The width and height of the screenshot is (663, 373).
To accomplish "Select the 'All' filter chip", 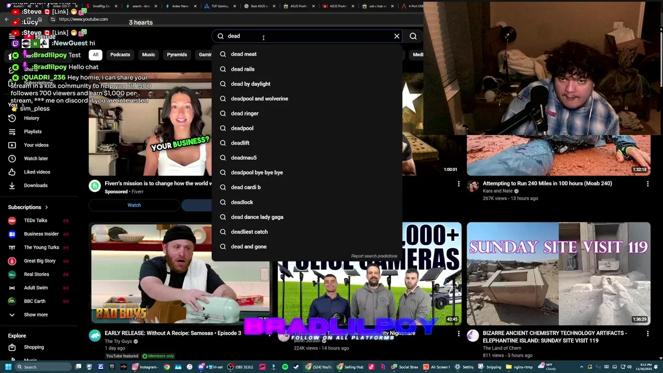I will pos(95,54).
